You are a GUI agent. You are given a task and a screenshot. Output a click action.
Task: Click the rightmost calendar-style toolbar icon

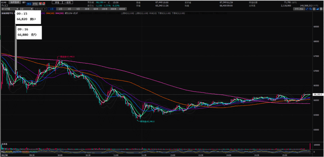coord(321,9)
